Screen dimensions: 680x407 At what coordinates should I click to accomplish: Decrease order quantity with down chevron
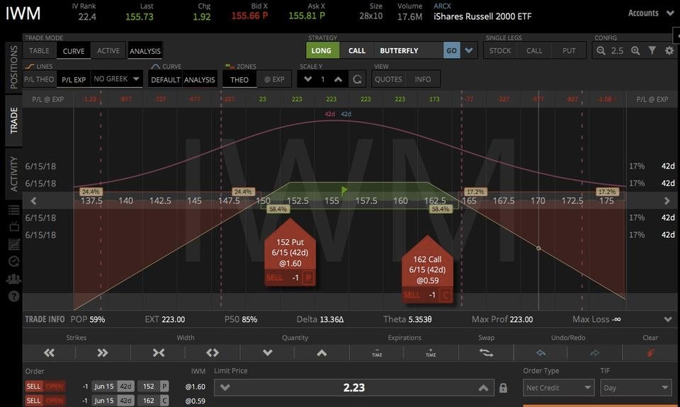pos(268,352)
